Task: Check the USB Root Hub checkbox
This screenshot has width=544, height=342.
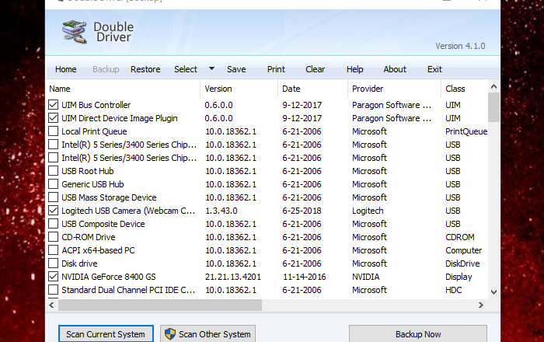Action: click(x=53, y=171)
